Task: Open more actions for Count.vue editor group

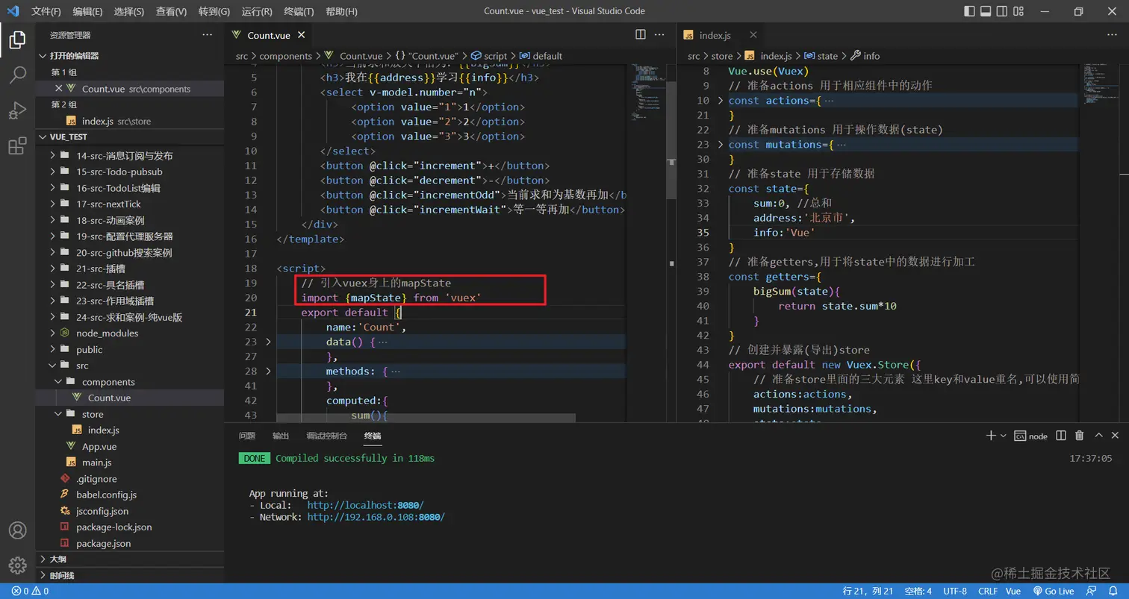Action: [x=660, y=34]
